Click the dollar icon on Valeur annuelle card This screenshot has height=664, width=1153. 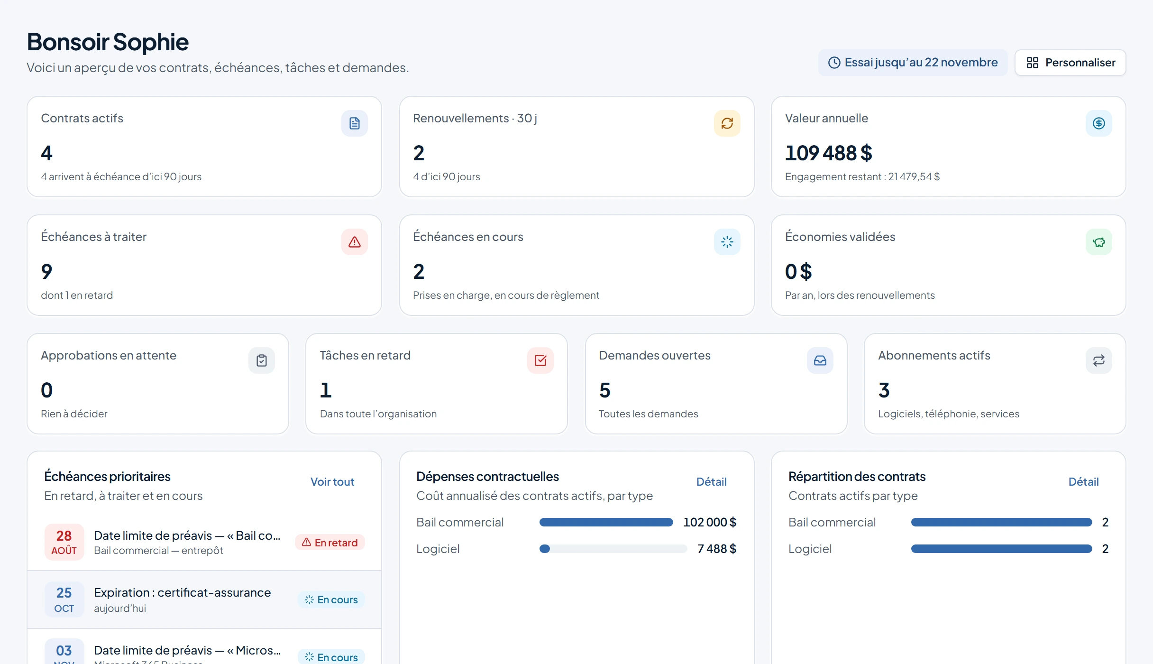click(1098, 123)
